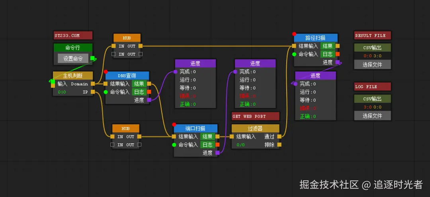430x197 pixels.
Task: Click the 结果 output port of 路径扫描
Action: pyautogui.click(x=338, y=46)
